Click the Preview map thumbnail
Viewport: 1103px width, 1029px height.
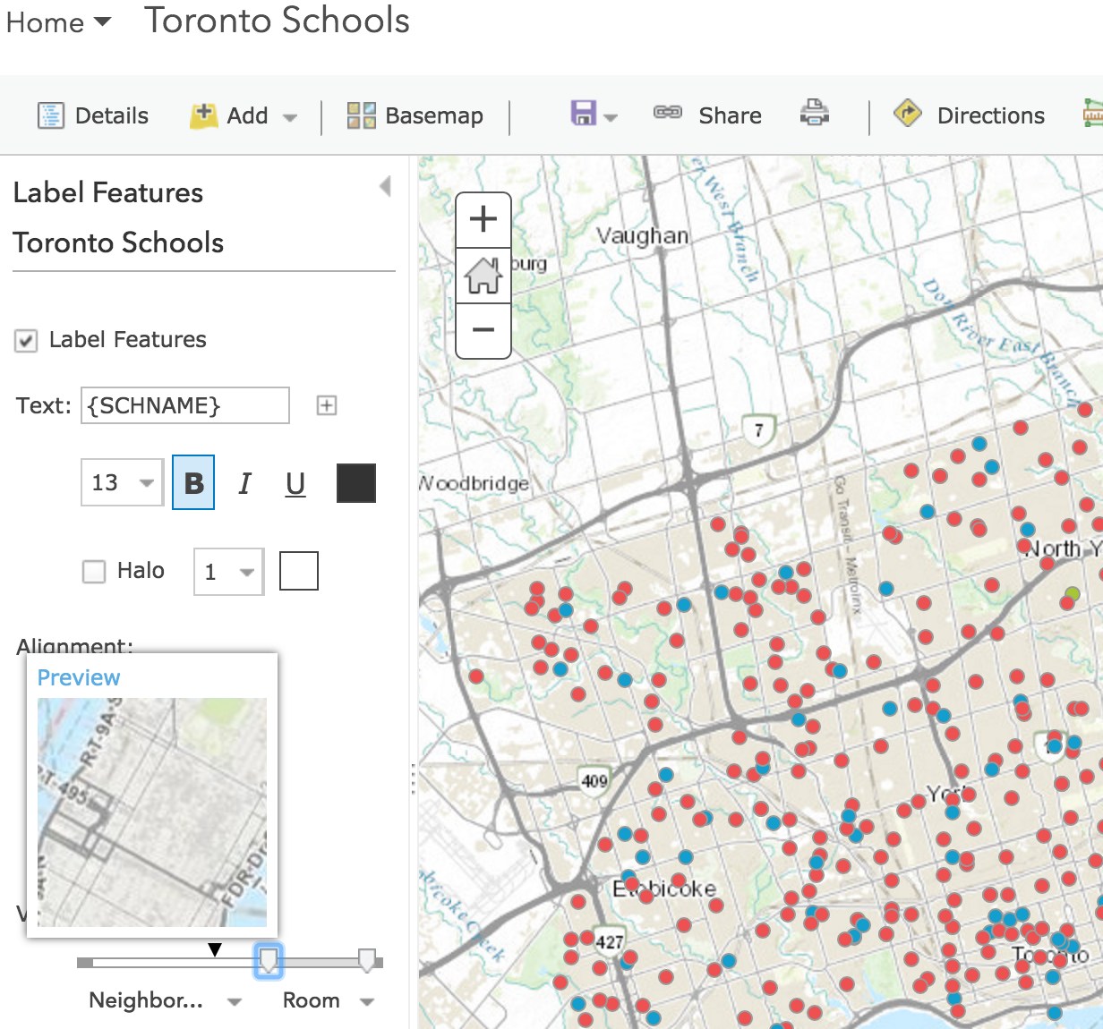[x=152, y=812]
